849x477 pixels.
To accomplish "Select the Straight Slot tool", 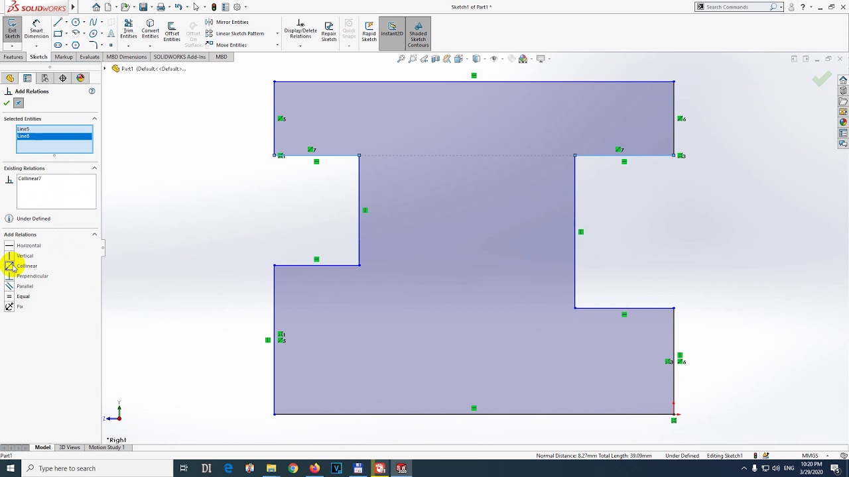I will (x=58, y=45).
